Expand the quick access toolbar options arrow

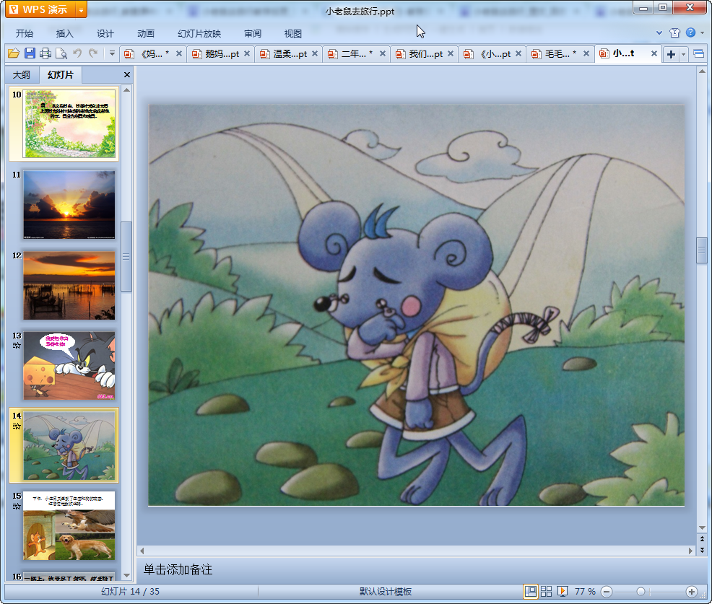[x=112, y=53]
